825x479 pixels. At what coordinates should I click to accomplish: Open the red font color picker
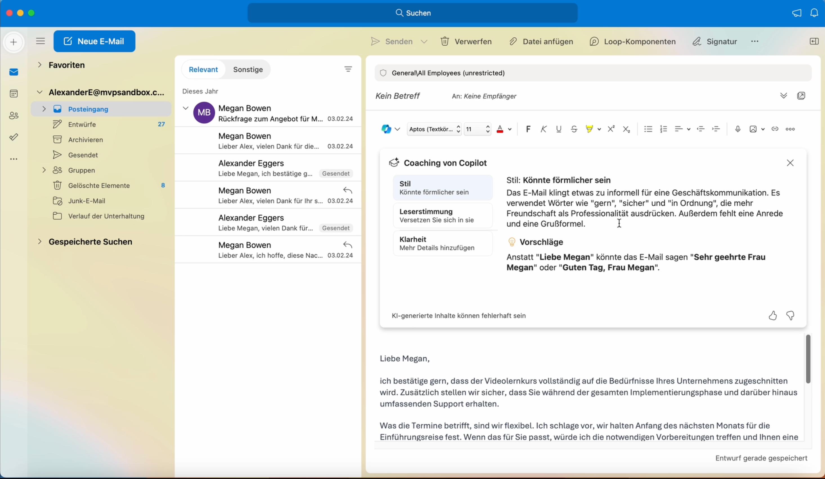(x=510, y=129)
